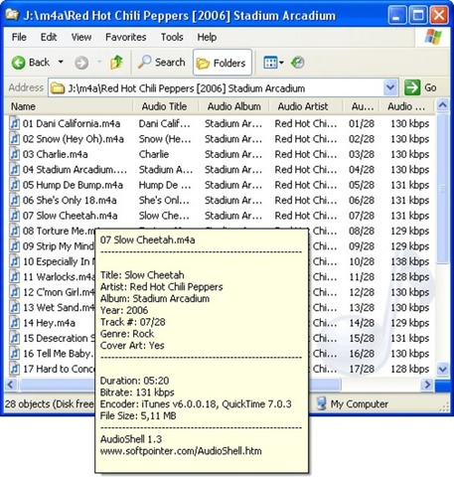454x477 pixels.
Task: Open the Favorites menu
Action: (126, 37)
